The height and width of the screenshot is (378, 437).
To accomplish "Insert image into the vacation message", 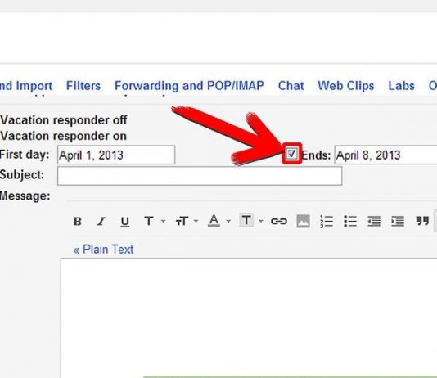I will pyautogui.click(x=303, y=221).
